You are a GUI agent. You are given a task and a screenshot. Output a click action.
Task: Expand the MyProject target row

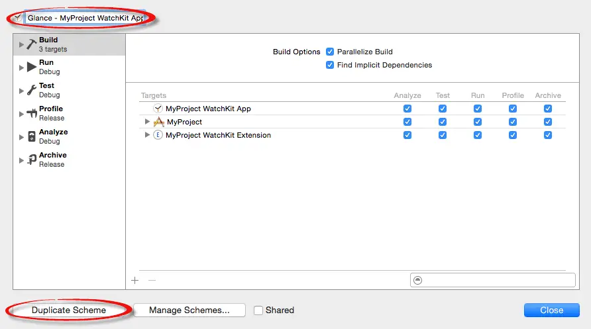(148, 122)
